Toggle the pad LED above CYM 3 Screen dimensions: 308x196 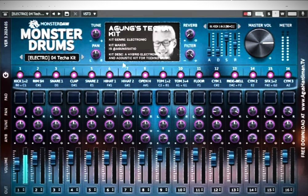coord(288,74)
